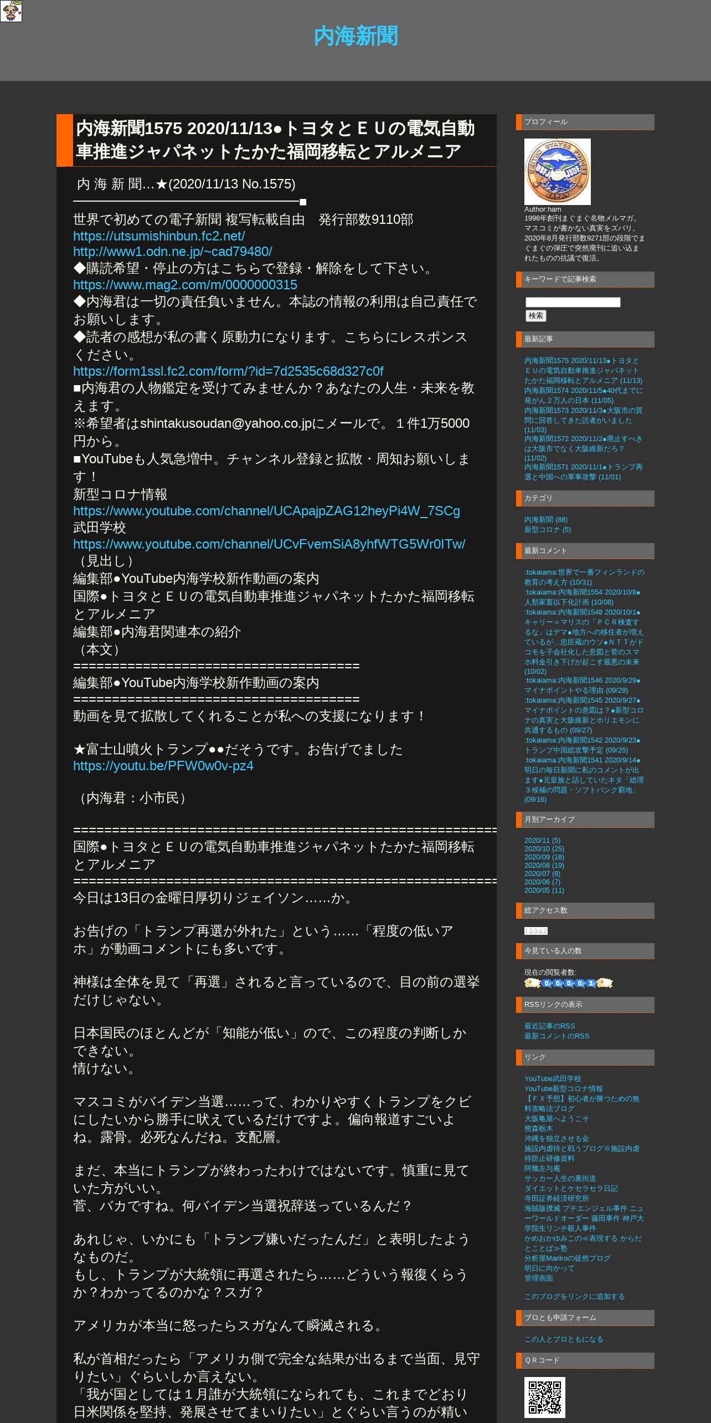Open the 阿幾左与庵 link

542,1169
